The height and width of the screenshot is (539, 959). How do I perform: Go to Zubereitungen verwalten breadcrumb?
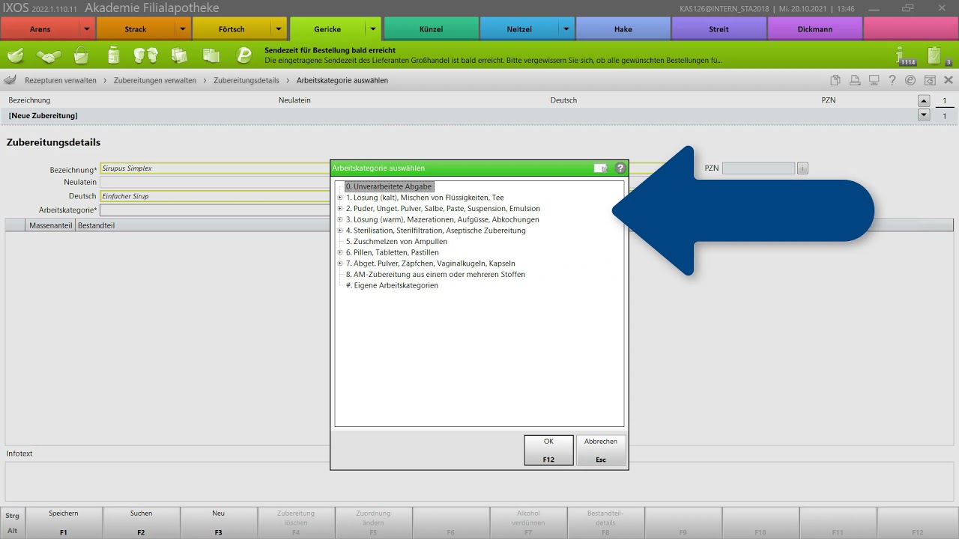(155, 80)
